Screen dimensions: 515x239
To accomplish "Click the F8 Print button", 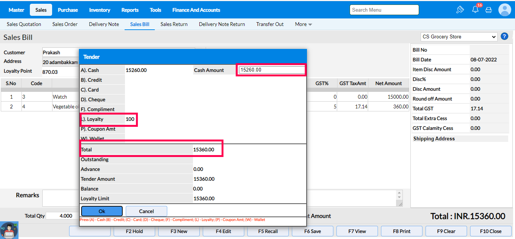I will coord(402,231).
